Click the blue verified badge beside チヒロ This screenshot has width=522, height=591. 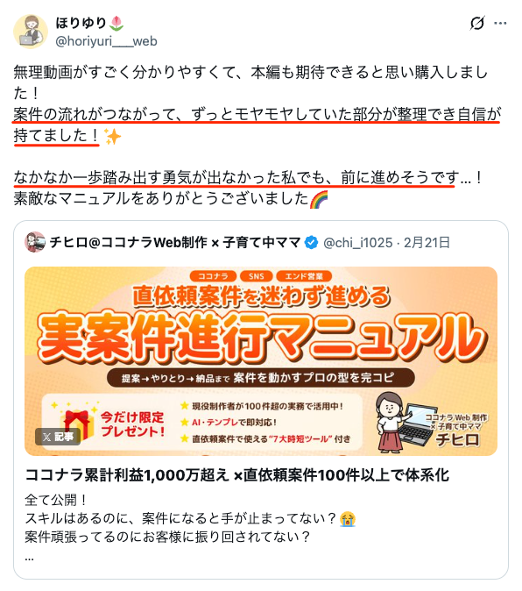point(311,242)
